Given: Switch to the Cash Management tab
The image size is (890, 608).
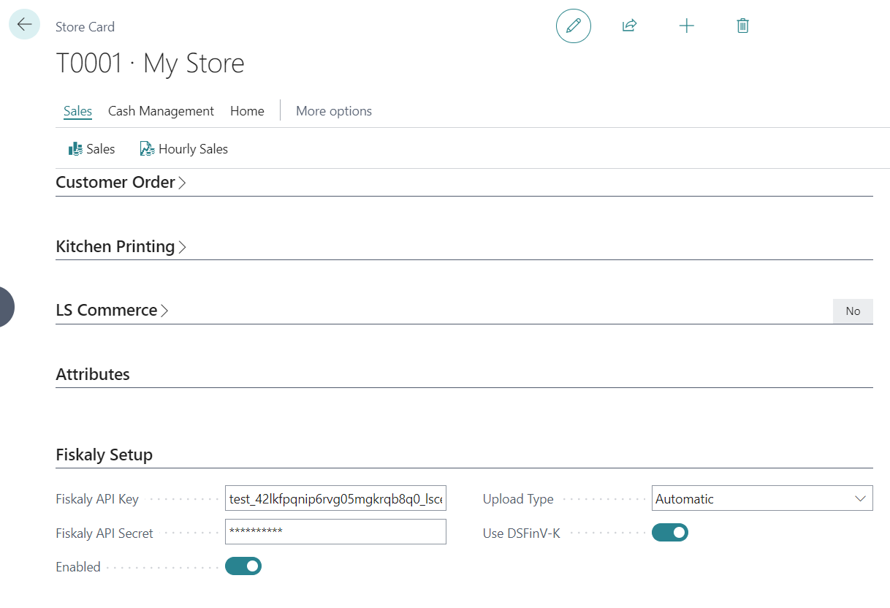Looking at the screenshot, I should pyautogui.click(x=161, y=111).
